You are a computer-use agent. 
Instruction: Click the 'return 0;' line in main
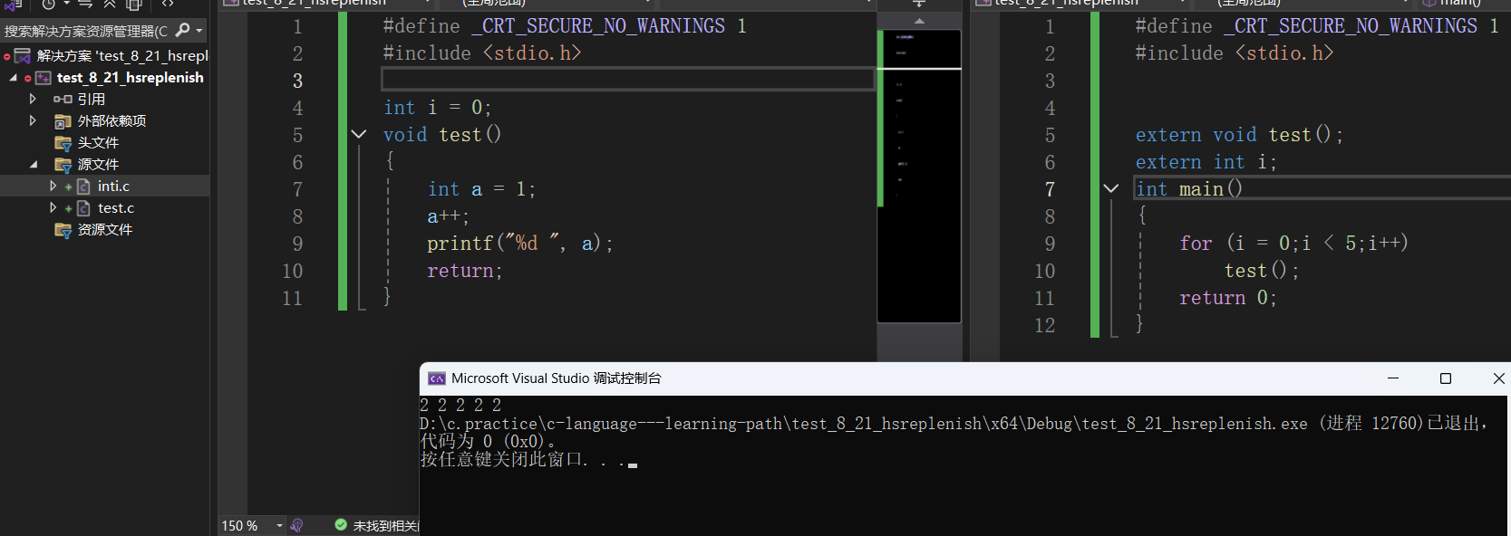[x=1228, y=298]
